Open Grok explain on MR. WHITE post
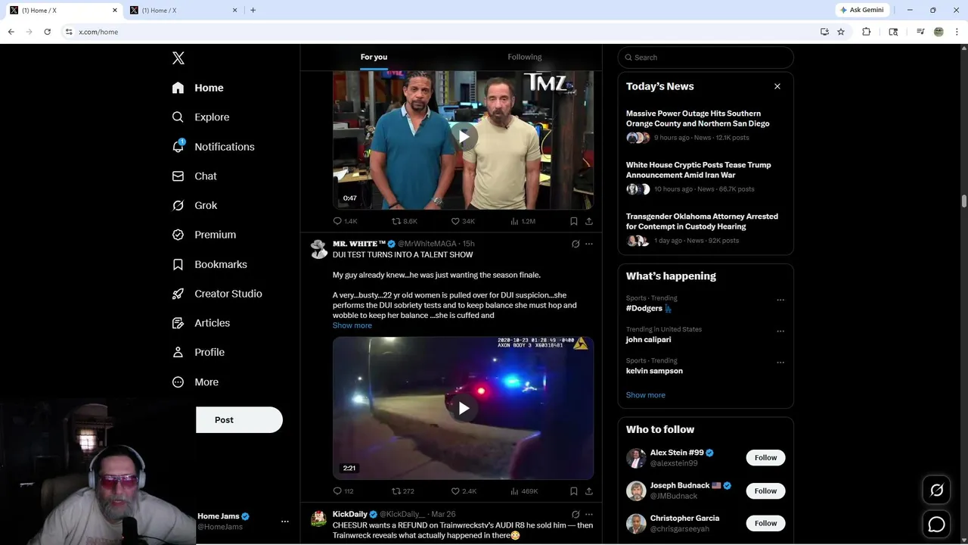968x545 pixels. tap(576, 244)
